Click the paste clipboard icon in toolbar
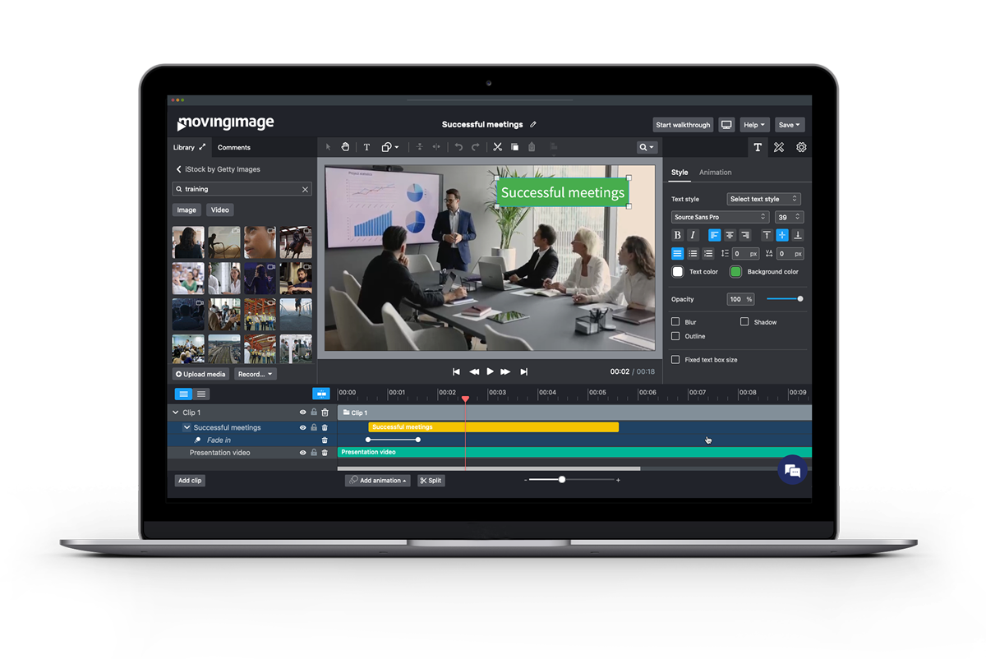Viewport: 986px width, 659px height. [x=532, y=147]
